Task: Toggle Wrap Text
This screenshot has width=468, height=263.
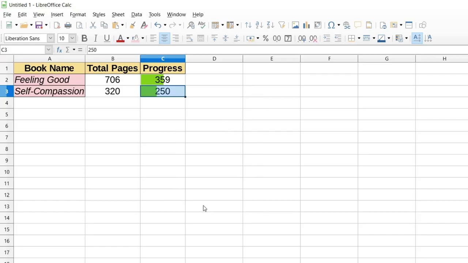Action: pos(189,38)
